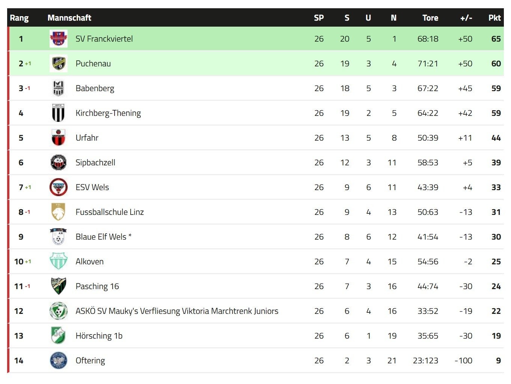This screenshot has width=511, height=384.
Task: Select the Rang column header
Action: 19,18
